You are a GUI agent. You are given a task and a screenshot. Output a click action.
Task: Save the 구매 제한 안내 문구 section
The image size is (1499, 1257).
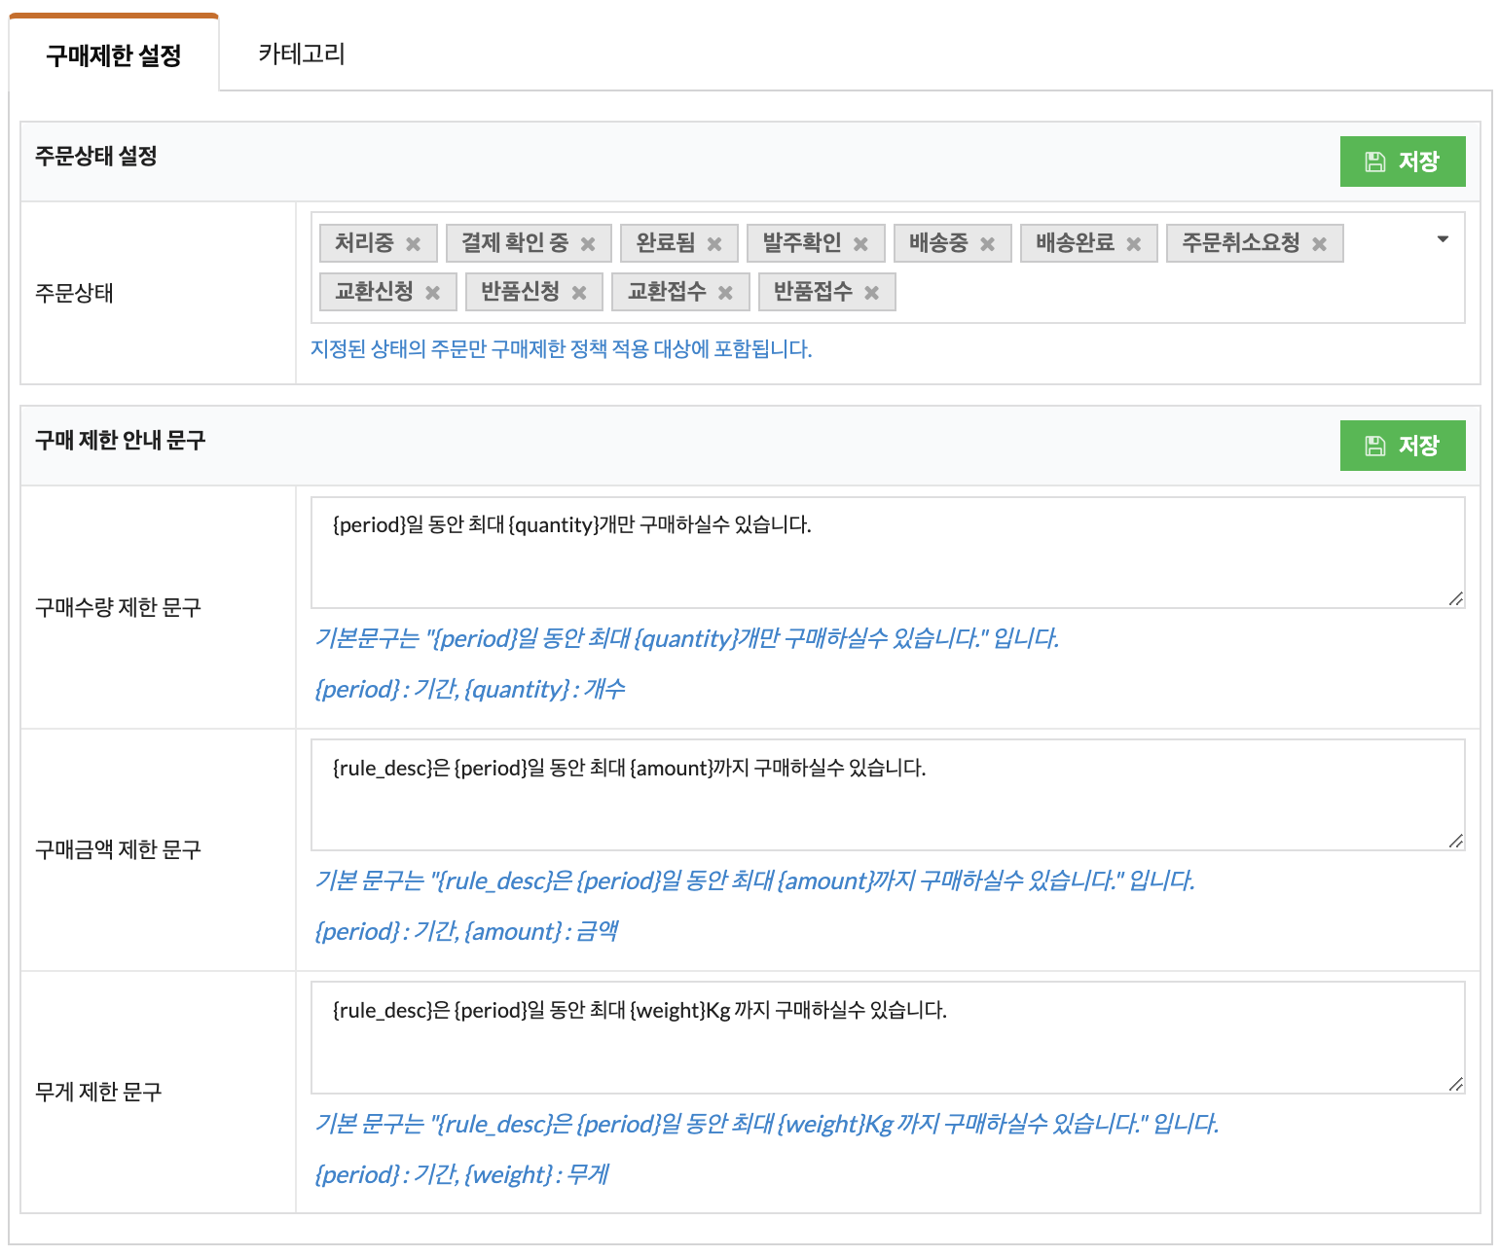coord(1402,446)
